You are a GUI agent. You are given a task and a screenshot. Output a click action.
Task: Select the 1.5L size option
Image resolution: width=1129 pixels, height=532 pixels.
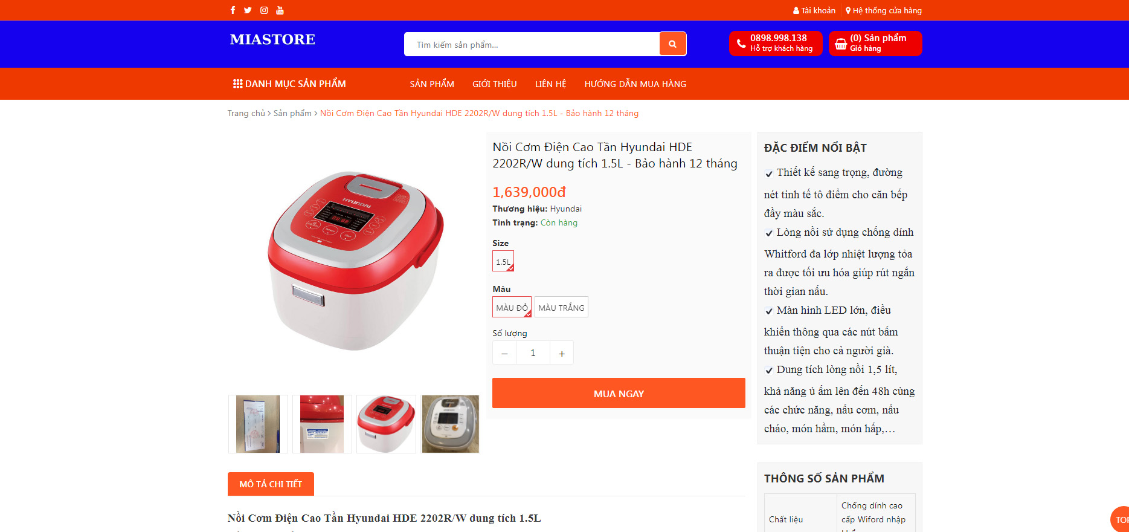pos(503,261)
